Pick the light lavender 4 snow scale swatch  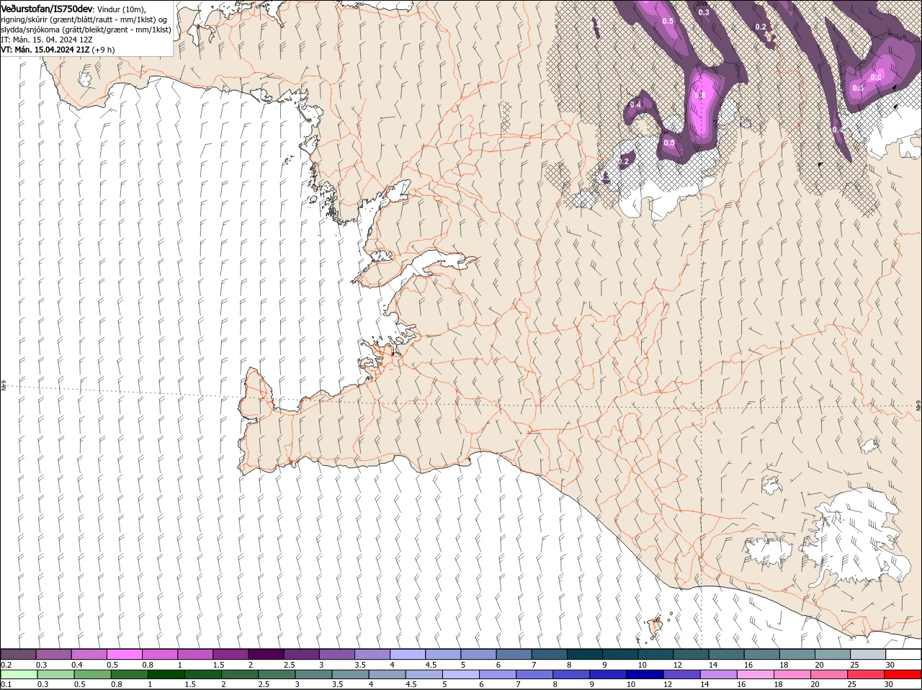[x=408, y=654]
